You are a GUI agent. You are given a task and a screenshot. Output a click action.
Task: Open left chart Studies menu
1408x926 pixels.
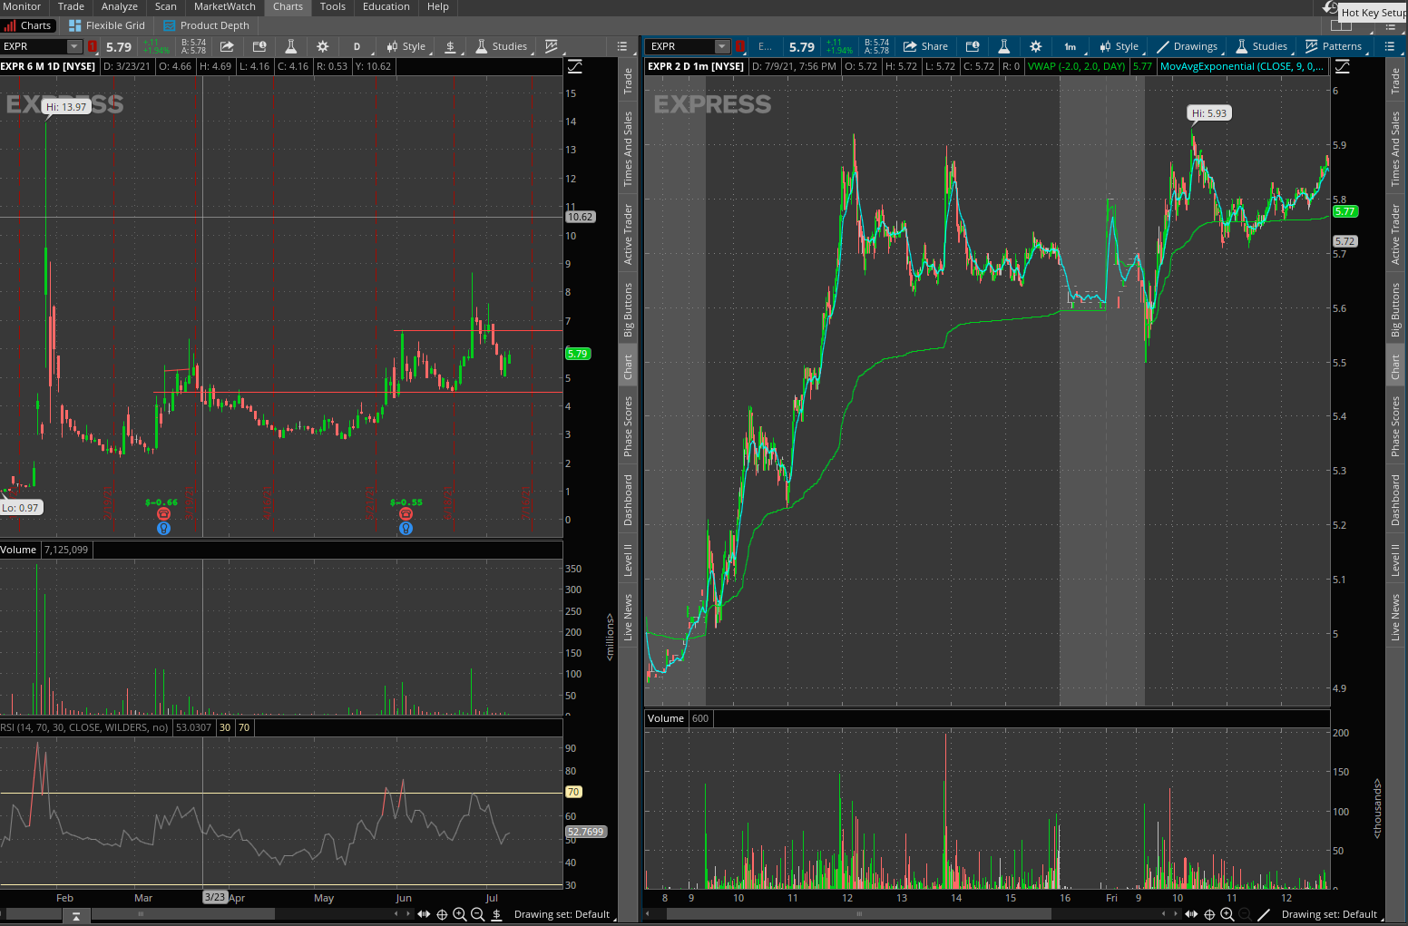click(501, 46)
